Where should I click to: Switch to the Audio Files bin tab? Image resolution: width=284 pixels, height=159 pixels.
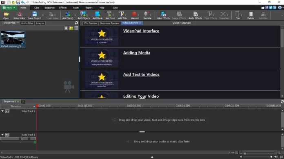27,23
